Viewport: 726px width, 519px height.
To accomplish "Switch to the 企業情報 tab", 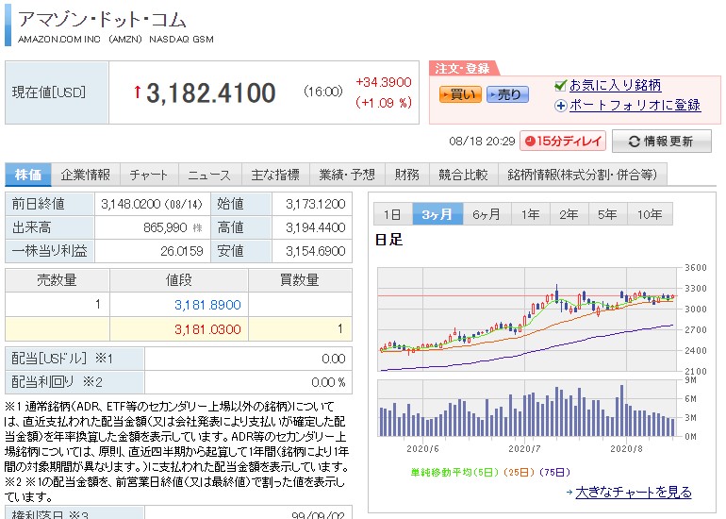I will pos(86,175).
